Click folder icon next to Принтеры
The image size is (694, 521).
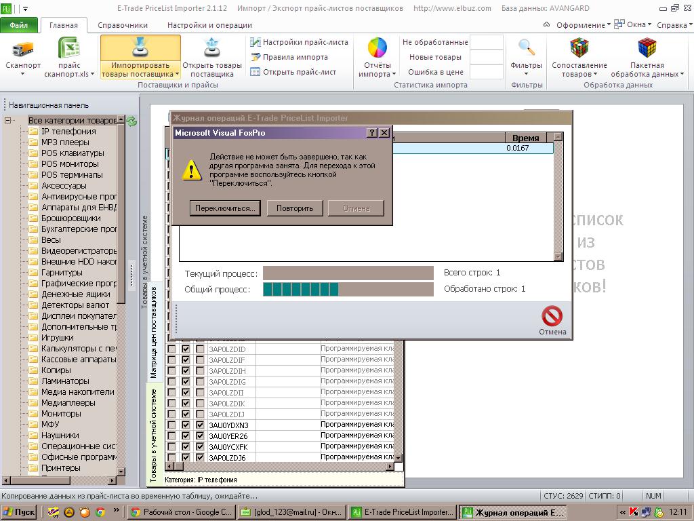tap(33, 468)
